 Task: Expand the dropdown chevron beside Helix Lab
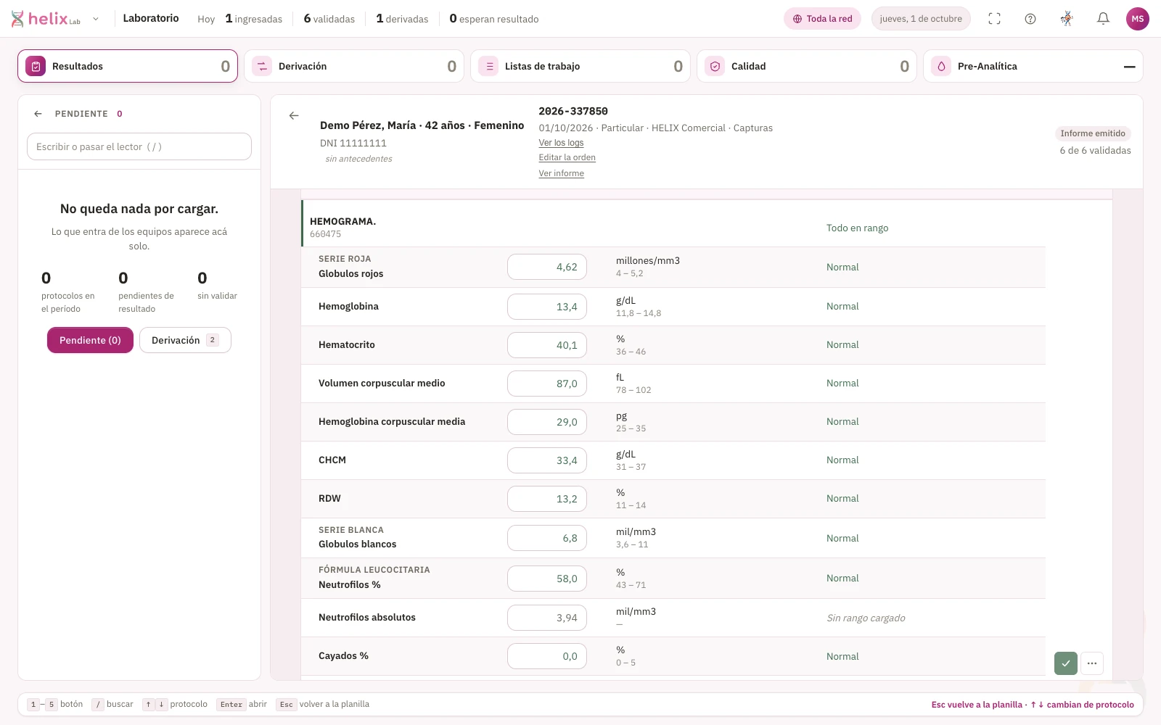(x=96, y=19)
